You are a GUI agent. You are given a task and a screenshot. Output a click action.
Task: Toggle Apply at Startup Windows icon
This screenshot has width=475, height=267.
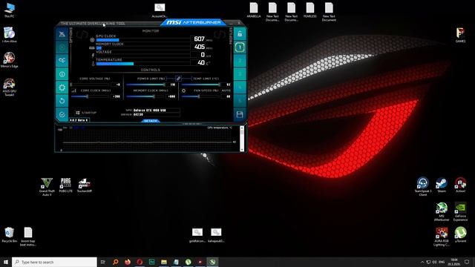pos(77,113)
